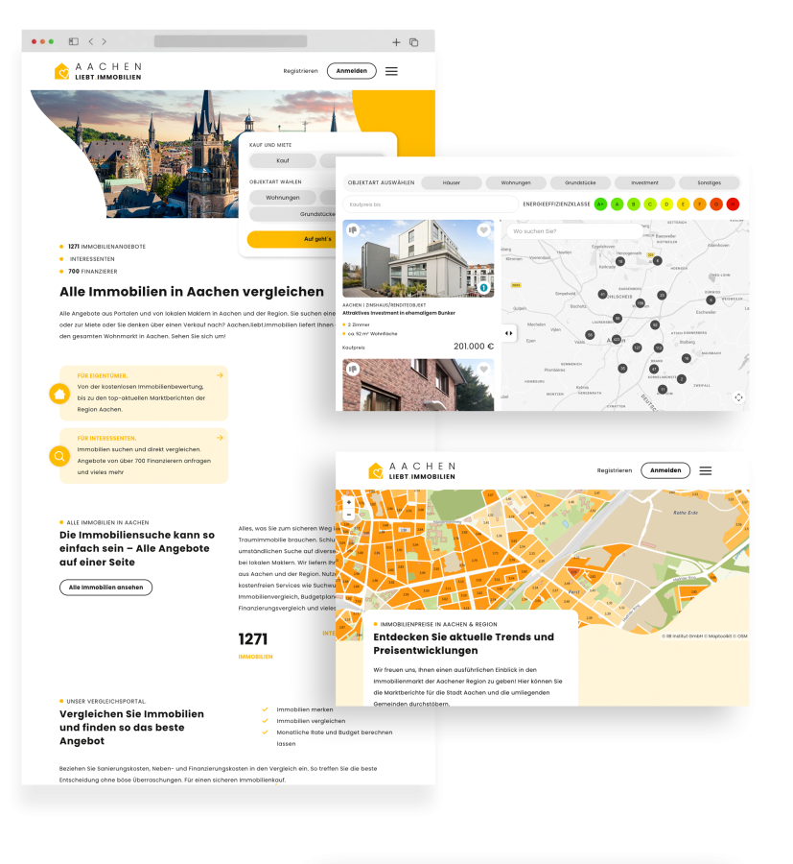The height and width of the screenshot is (864, 793).
Task: Click the blue image-count badge on Bunker photo
Action: point(483,288)
